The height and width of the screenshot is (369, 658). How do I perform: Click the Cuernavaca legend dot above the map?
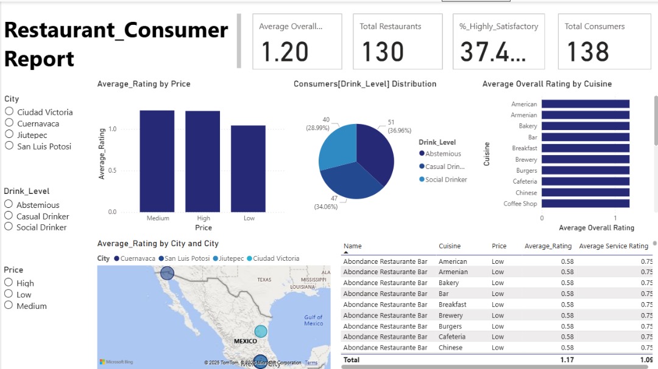tap(117, 258)
